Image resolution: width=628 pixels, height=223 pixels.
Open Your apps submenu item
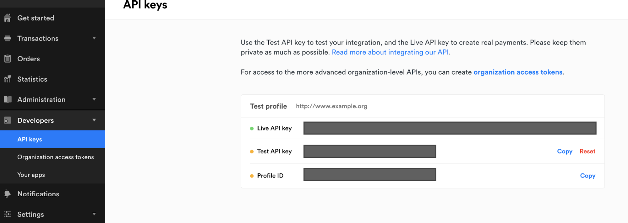point(31,175)
